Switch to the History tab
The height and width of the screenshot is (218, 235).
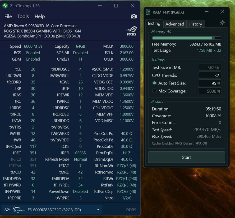pos(195,24)
